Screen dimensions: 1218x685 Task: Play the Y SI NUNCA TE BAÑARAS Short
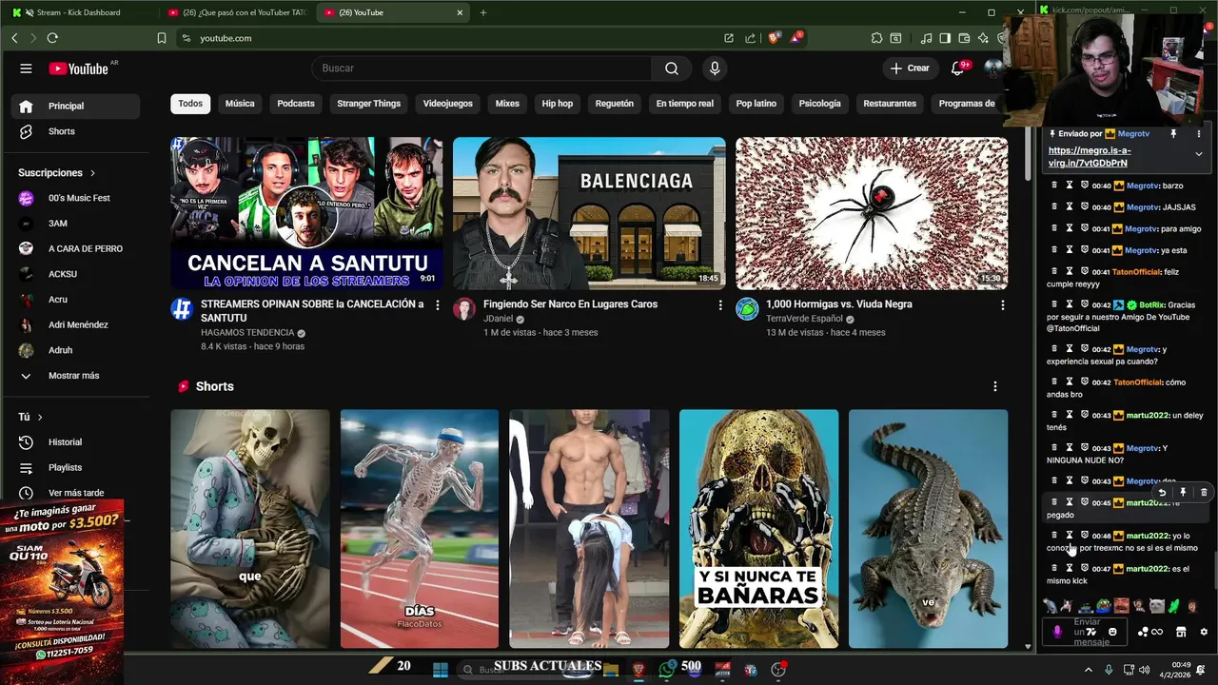click(x=758, y=529)
